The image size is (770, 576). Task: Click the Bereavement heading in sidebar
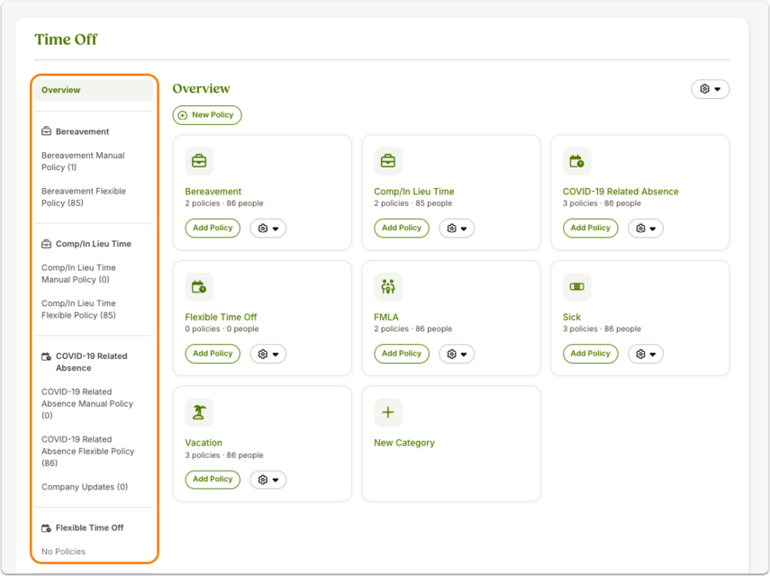point(83,131)
